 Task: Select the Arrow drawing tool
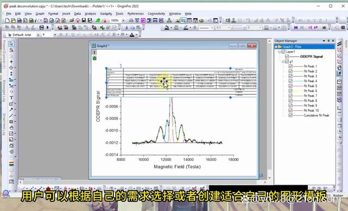[x=11, y=110]
